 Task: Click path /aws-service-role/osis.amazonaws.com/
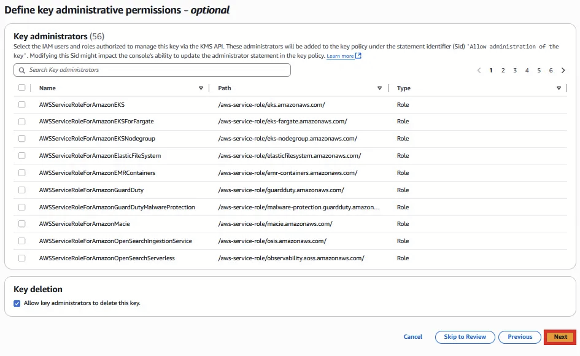tap(273, 241)
